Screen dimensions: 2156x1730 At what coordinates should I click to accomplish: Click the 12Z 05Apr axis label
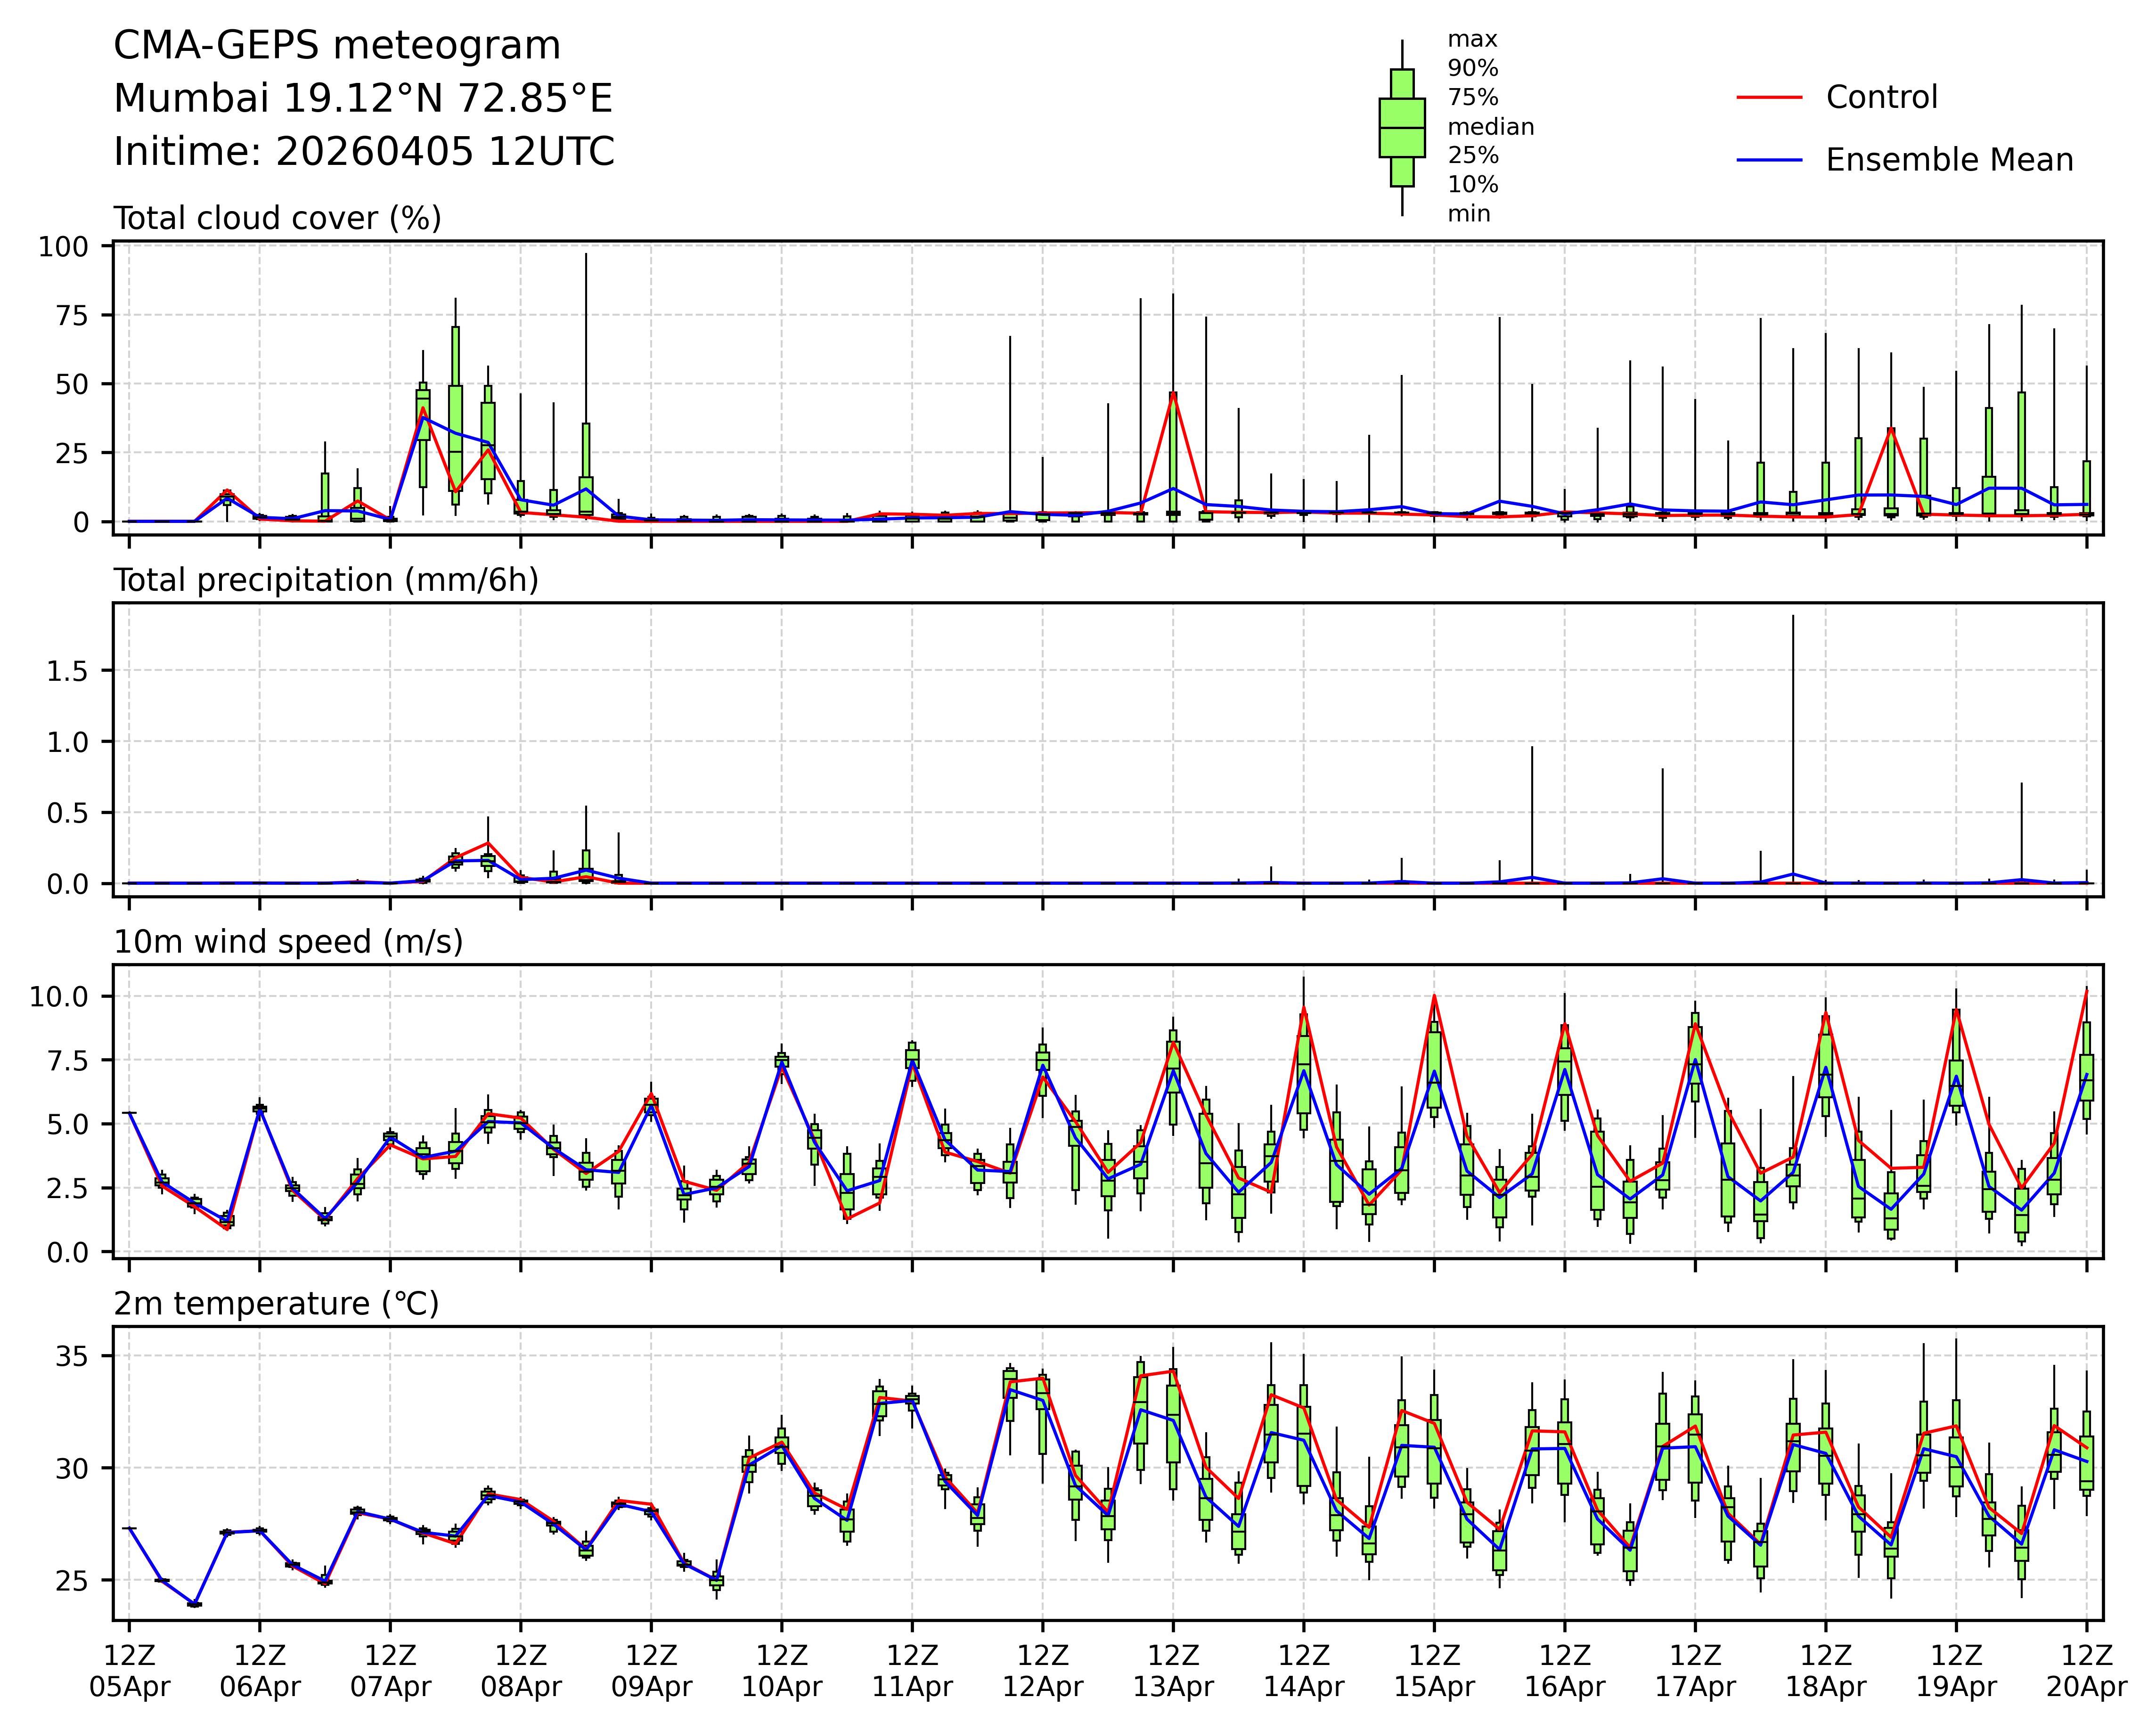click(129, 1670)
